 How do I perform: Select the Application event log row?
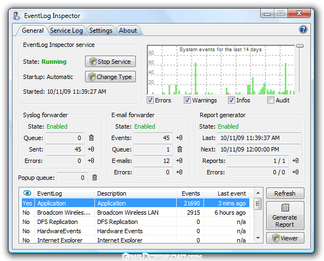click(x=135, y=203)
